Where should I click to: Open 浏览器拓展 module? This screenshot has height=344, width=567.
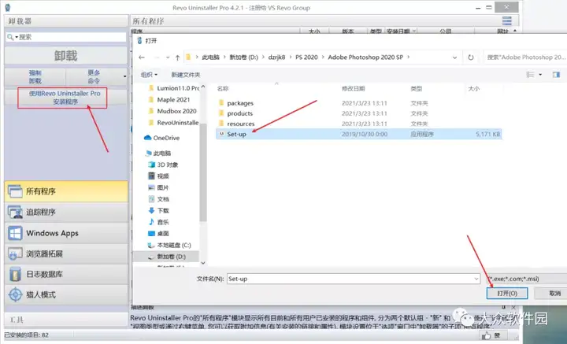(66, 253)
